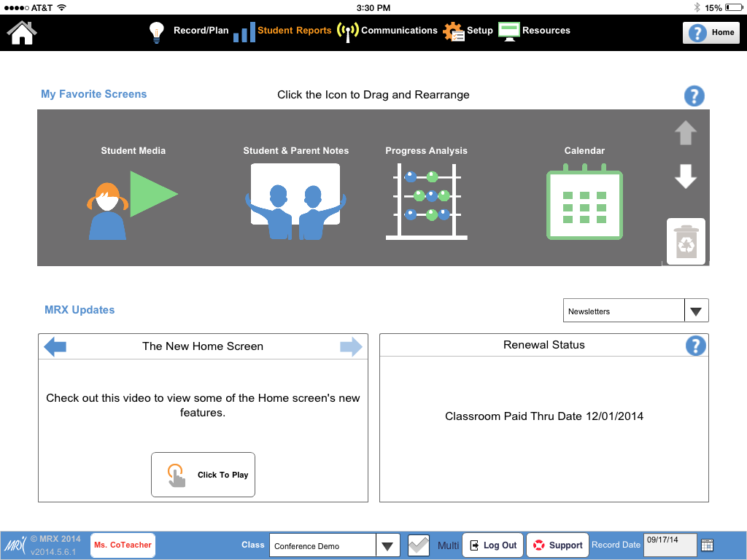
Task: Open the Renewal Status help icon
Action: (696, 346)
